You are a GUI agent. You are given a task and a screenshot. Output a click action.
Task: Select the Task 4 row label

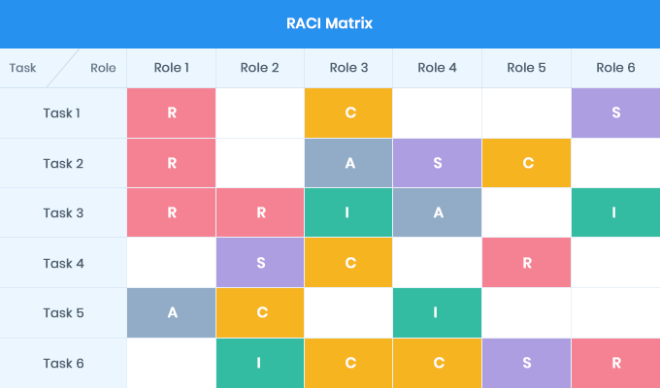[x=63, y=263]
